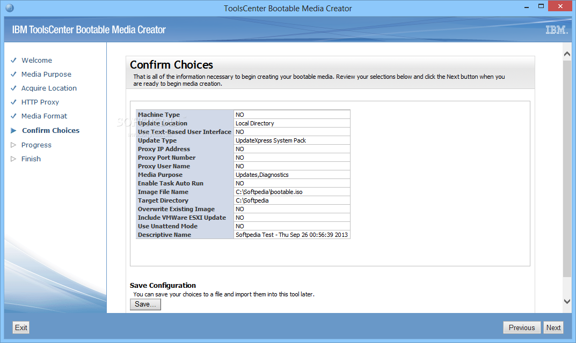
Task: Minimize the Bootable Media Creator window
Action: tap(527, 7)
